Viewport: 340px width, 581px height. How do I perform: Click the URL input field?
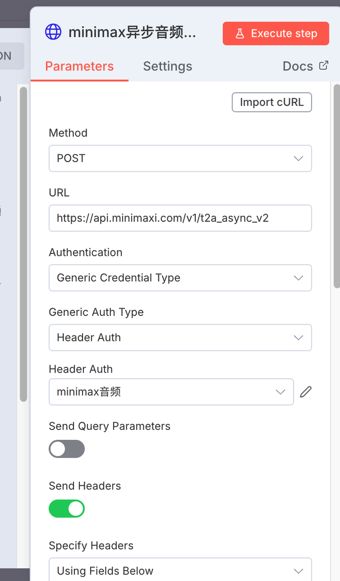(x=180, y=218)
